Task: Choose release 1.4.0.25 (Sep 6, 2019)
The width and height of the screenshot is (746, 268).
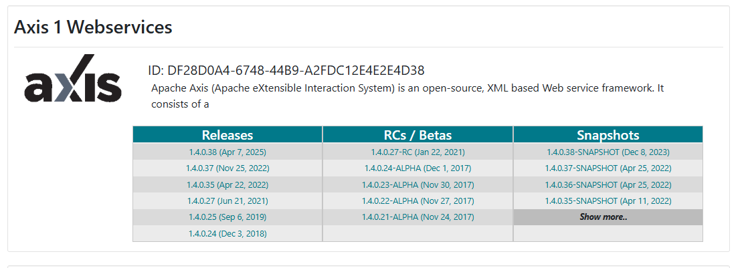Action: tap(227, 217)
